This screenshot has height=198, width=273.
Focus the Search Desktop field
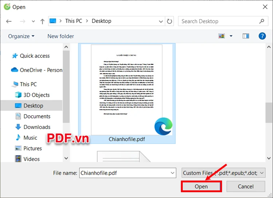pyautogui.click(x=223, y=21)
